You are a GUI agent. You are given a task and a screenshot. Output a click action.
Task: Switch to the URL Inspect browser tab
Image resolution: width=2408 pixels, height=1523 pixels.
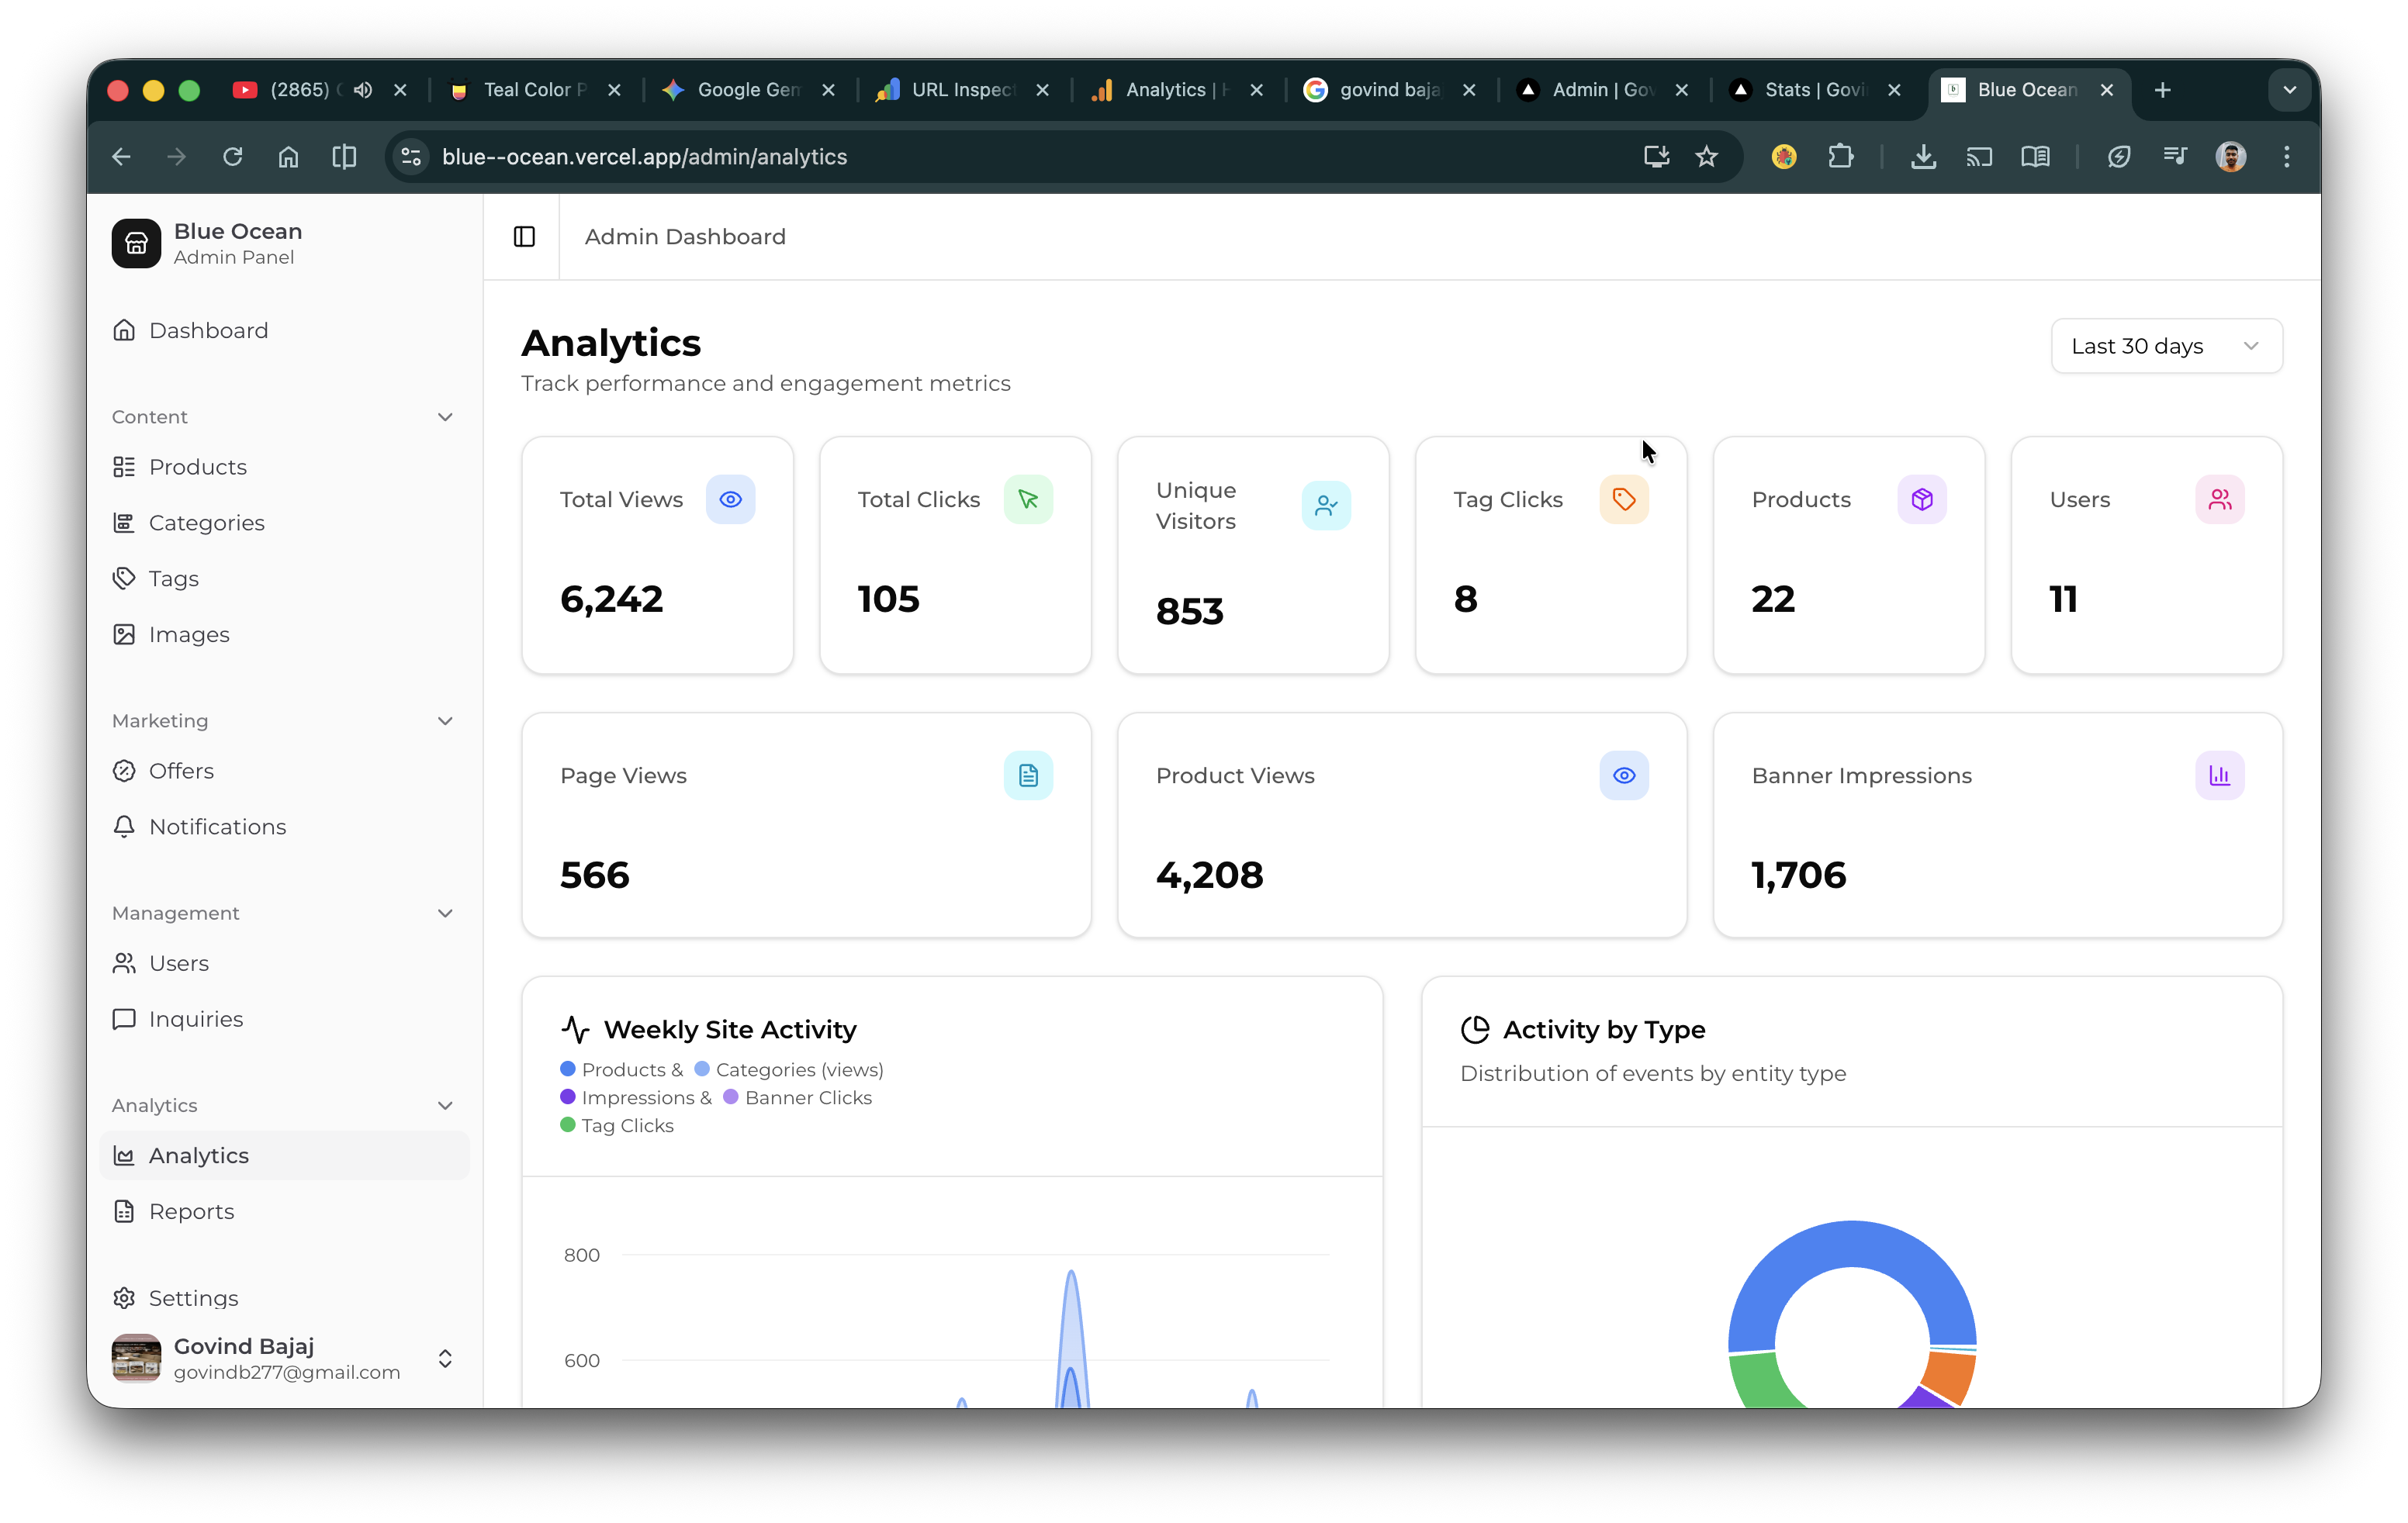click(961, 90)
